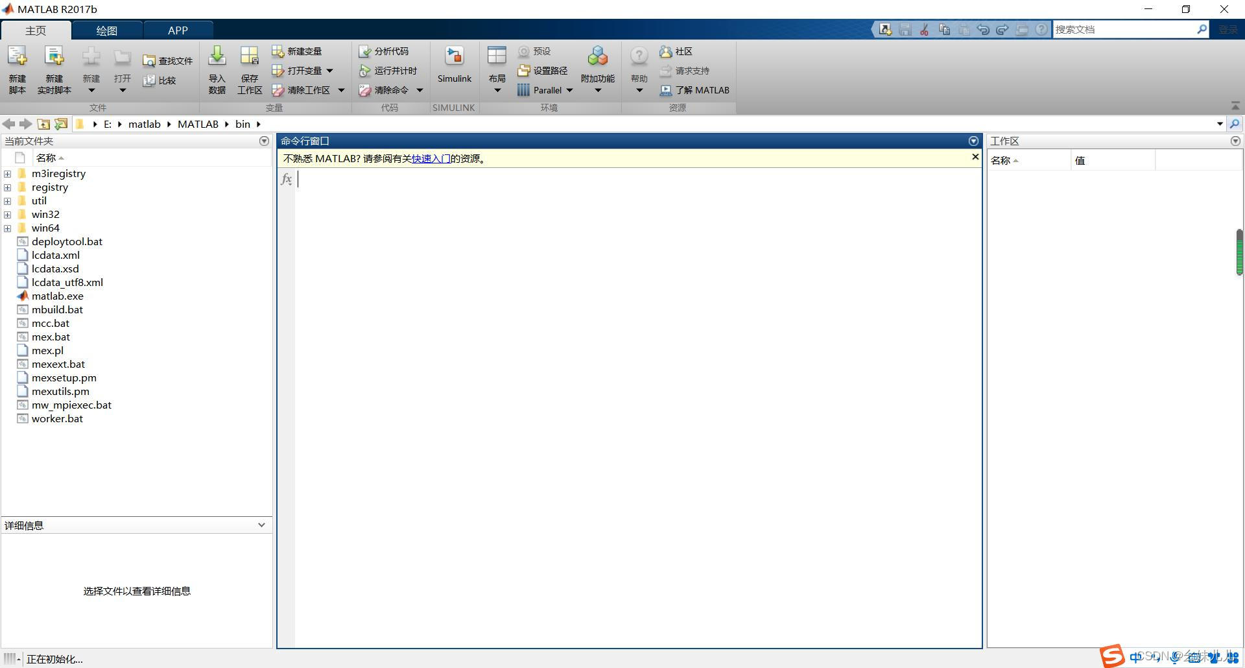
Task: Click the redo arrow in quick access bar
Action: (1002, 29)
